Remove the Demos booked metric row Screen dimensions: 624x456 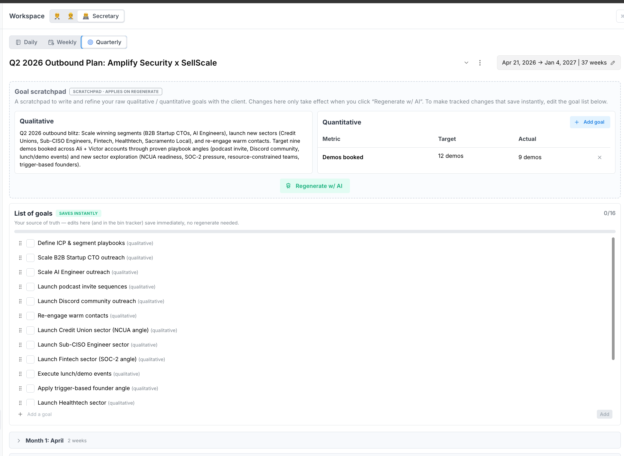pos(600,157)
